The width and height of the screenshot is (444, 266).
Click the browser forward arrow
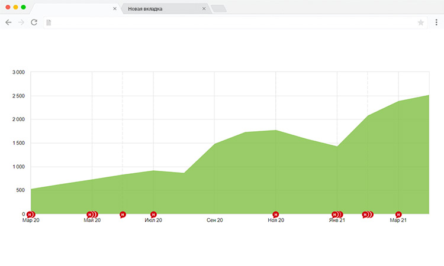point(21,22)
